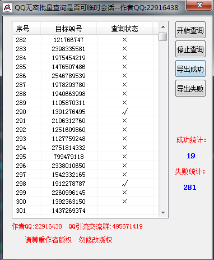
Task: Select QQ number 2751814332
Action: [x=69, y=148]
